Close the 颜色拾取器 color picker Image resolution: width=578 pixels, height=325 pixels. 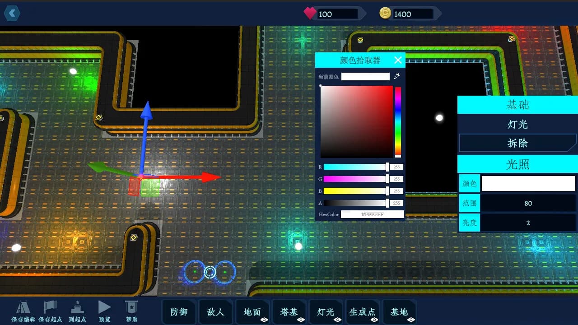pos(398,60)
